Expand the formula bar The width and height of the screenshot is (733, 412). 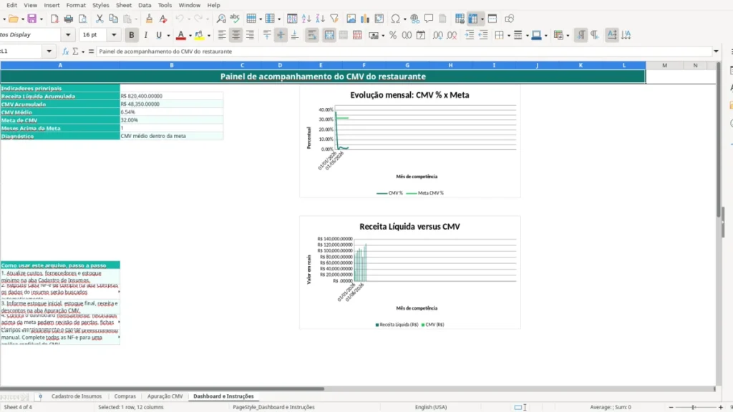[716, 51]
